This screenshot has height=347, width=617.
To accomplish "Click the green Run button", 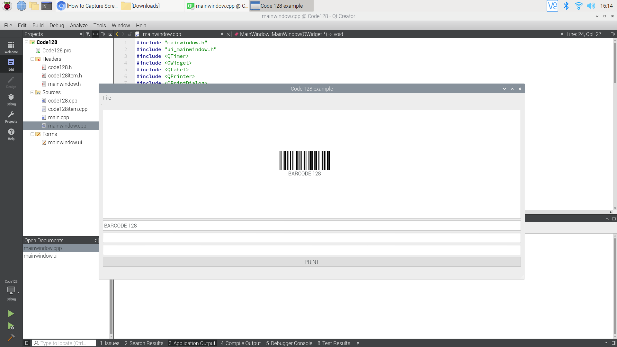I will (11, 314).
